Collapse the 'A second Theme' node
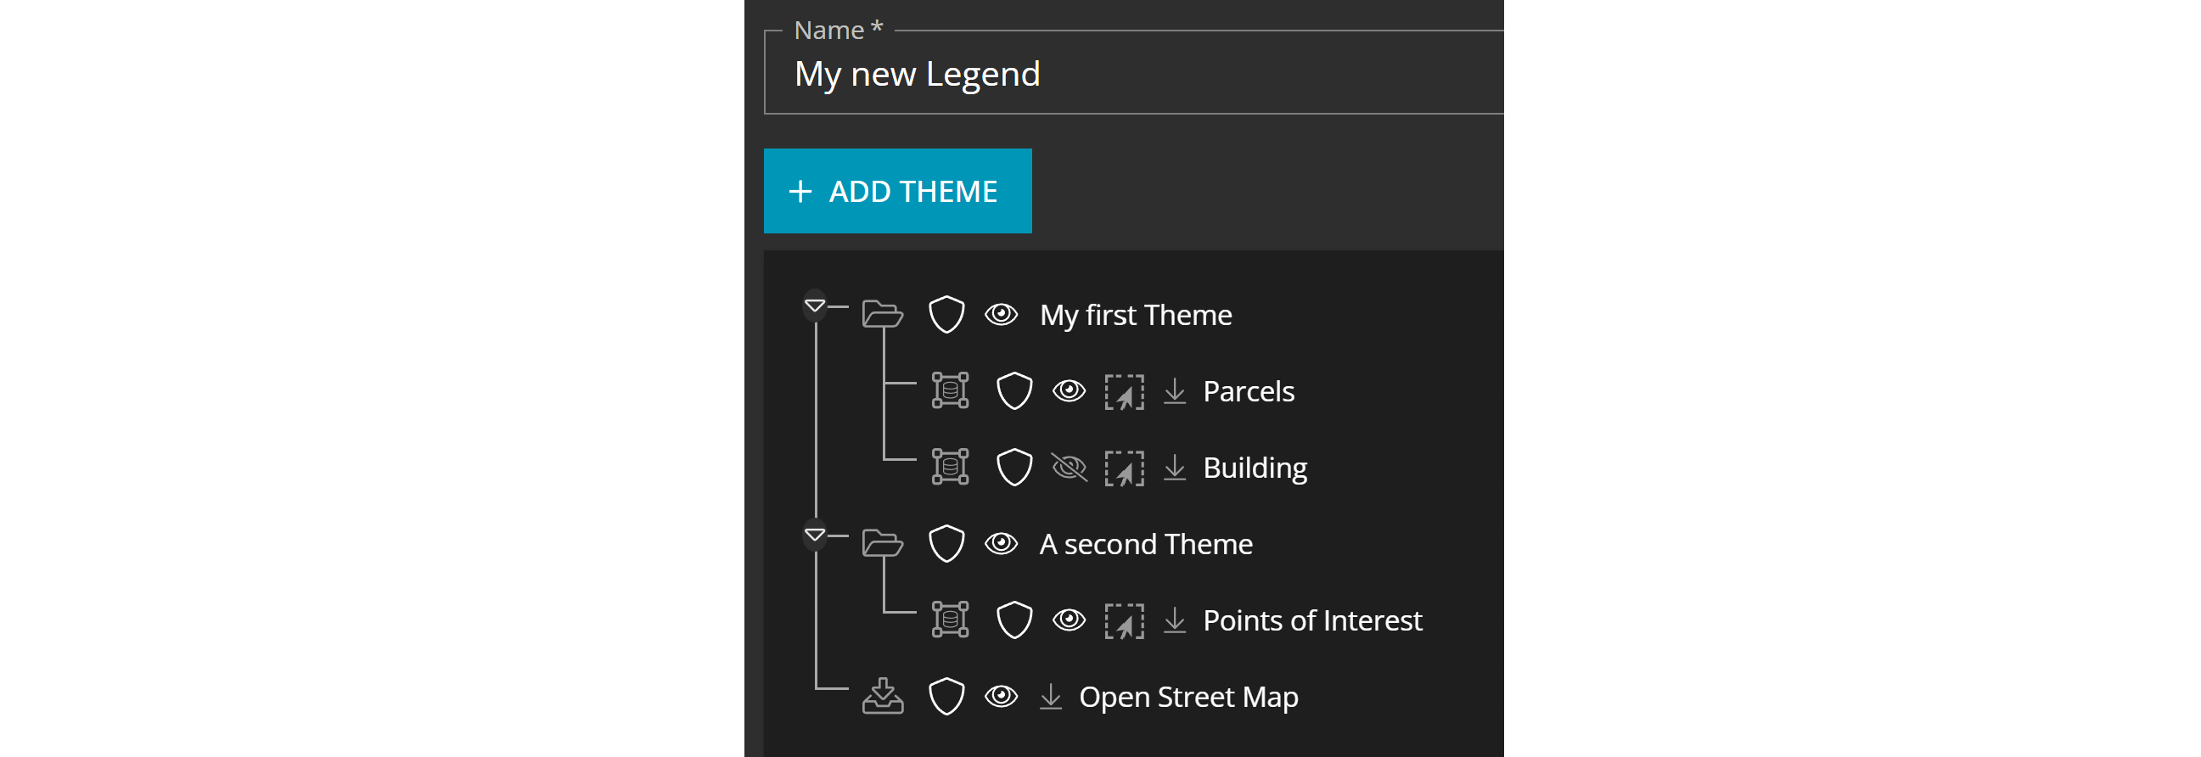The width and height of the screenshot is (2201, 757). (x=815, y=535)
